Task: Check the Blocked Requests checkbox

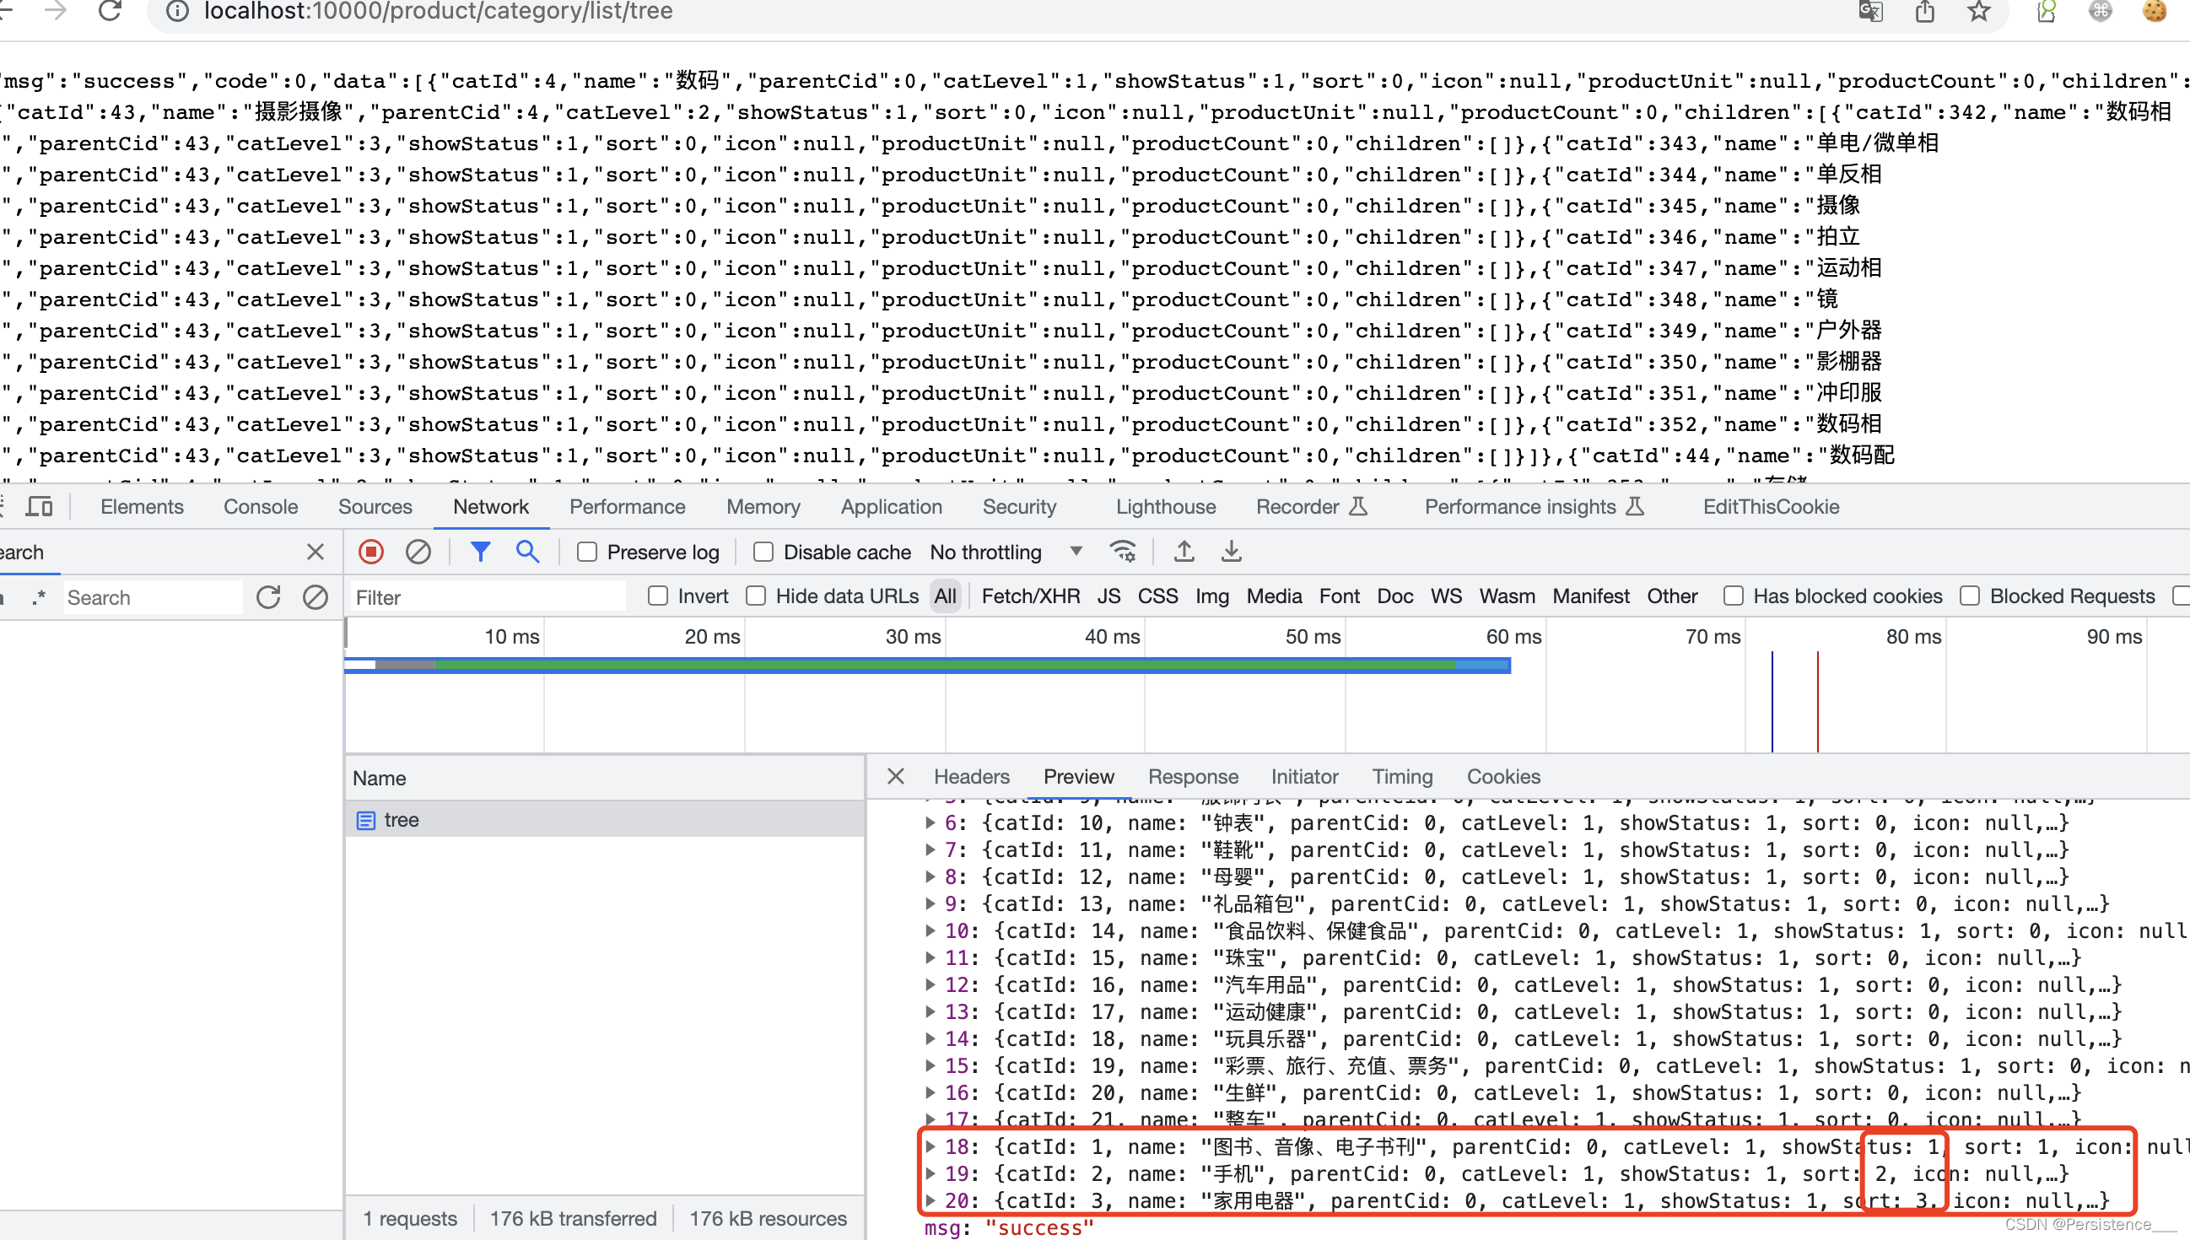Action: [x=1970, y=596]
